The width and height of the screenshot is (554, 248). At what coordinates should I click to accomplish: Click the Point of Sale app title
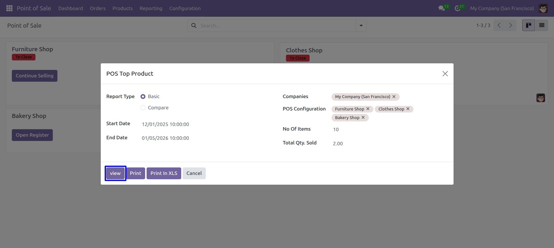tap(34, 8)
